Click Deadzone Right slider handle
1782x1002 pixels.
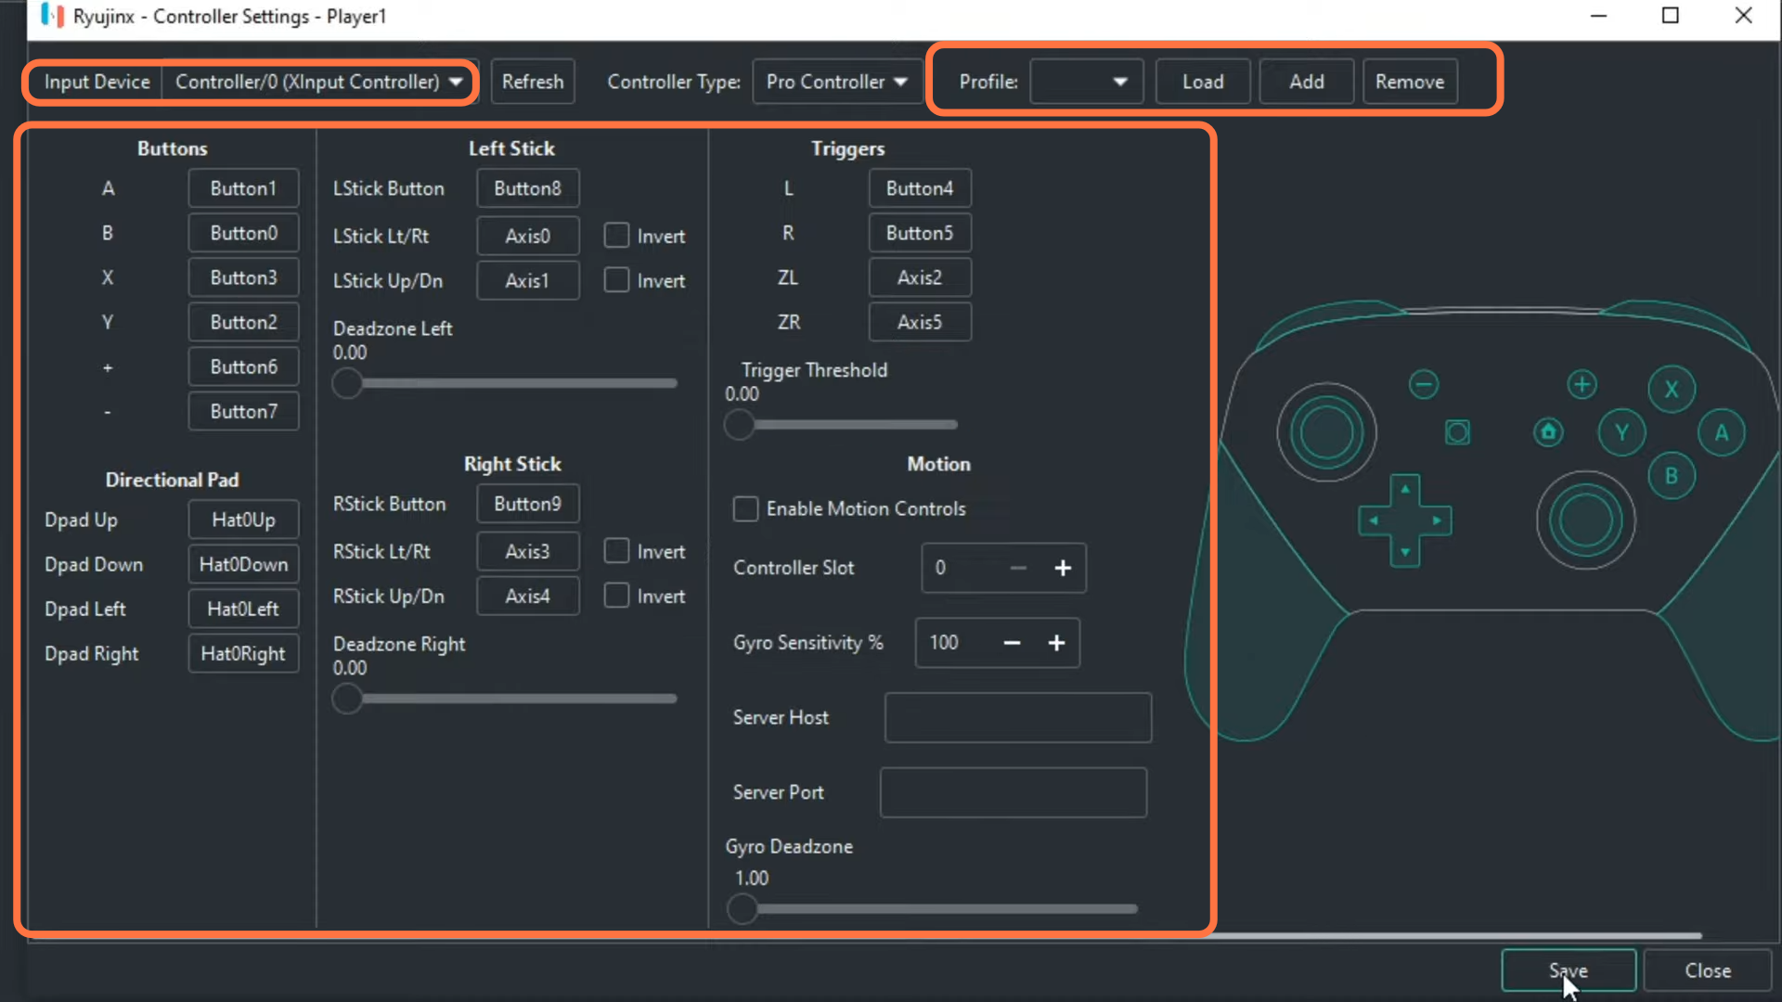[x=347, y=699]
